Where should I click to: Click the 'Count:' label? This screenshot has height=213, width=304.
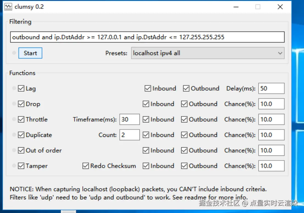coord(108,135)
